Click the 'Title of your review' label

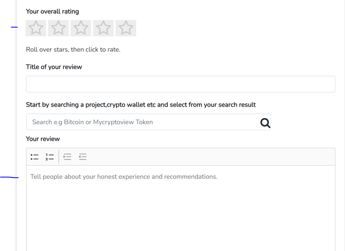click(x=54, y=67)
